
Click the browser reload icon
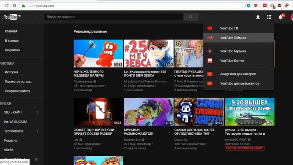tap(7, 5)
